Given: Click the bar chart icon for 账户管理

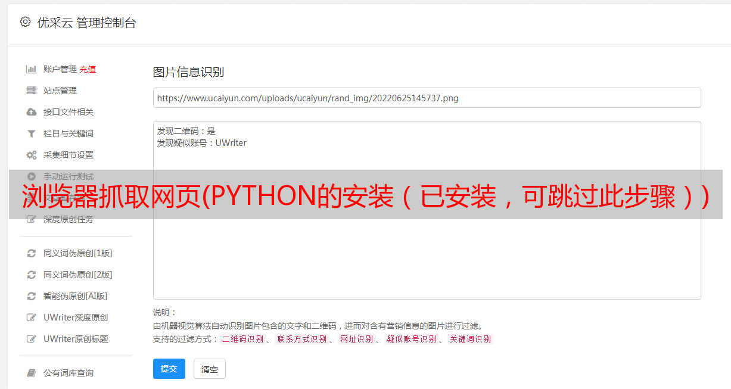Looking at the screenshot, I should click(32, 69).
